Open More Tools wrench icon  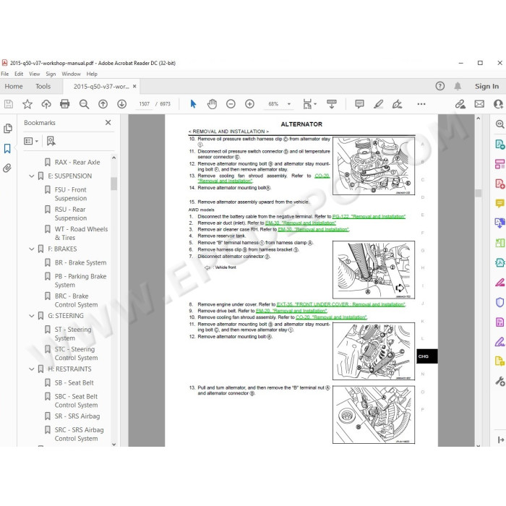tap(500, 381)
